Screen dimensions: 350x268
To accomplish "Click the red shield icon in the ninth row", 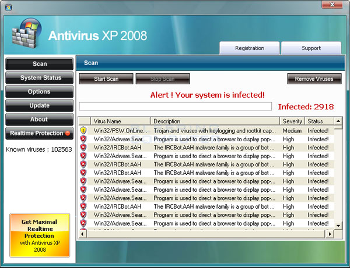I will (x=83, y=198).
